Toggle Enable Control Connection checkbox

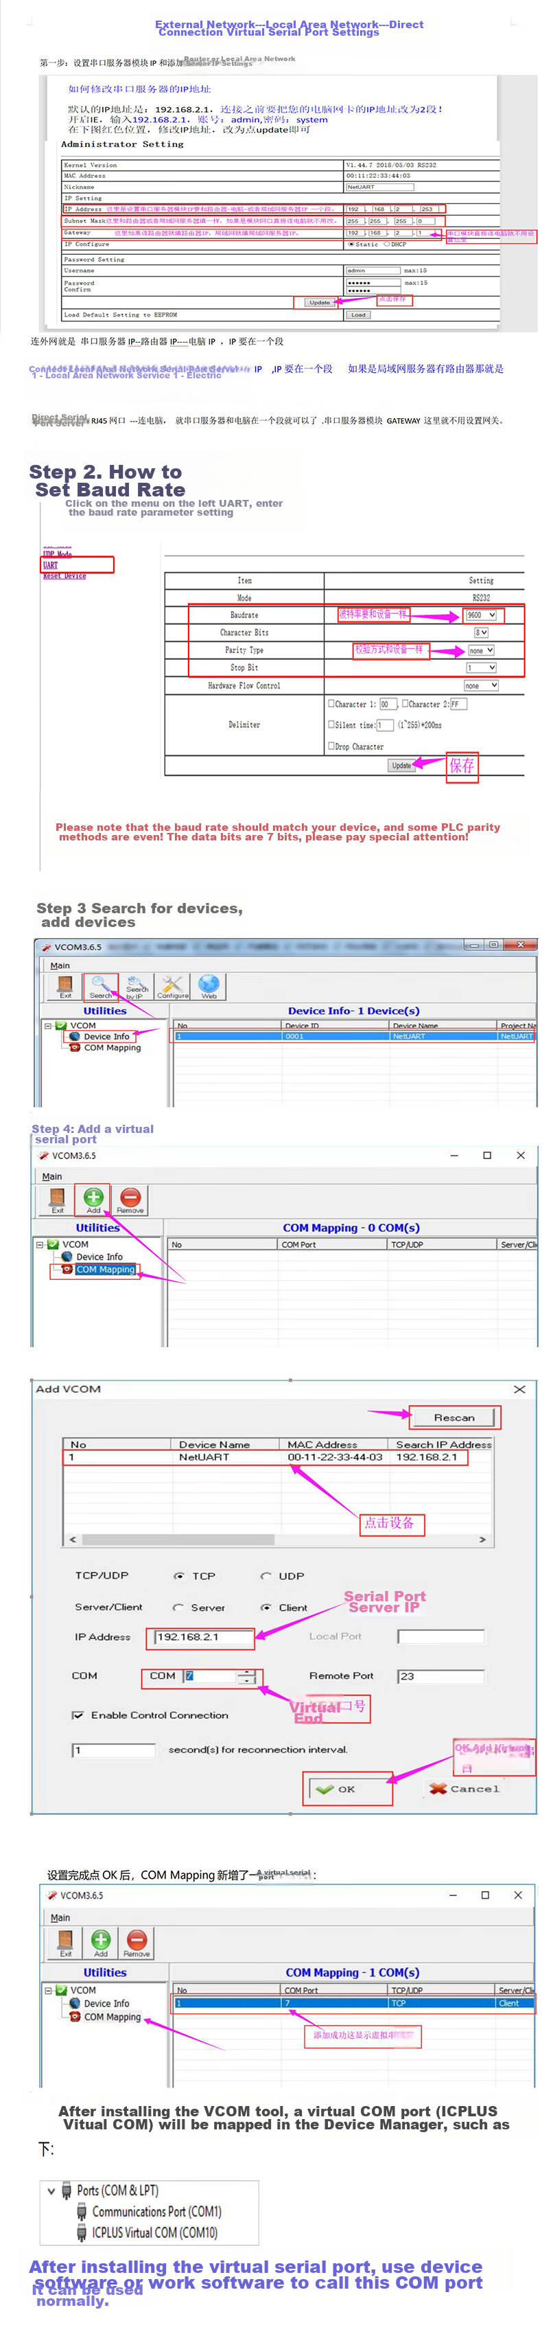[78, 1715]
